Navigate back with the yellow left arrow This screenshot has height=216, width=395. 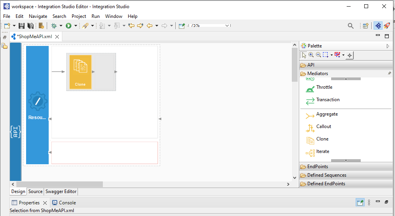coord(150,26)
